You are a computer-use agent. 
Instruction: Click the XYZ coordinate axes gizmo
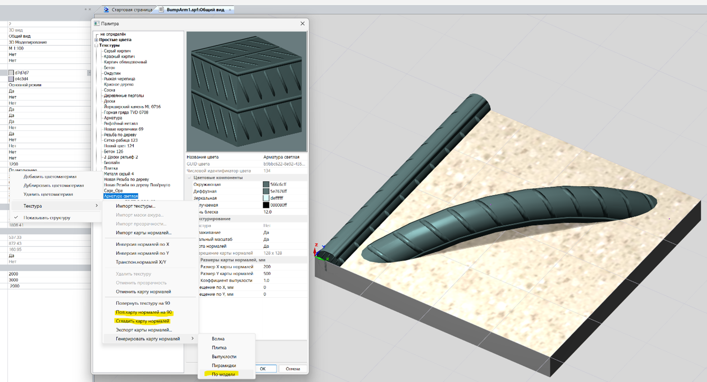319,253
